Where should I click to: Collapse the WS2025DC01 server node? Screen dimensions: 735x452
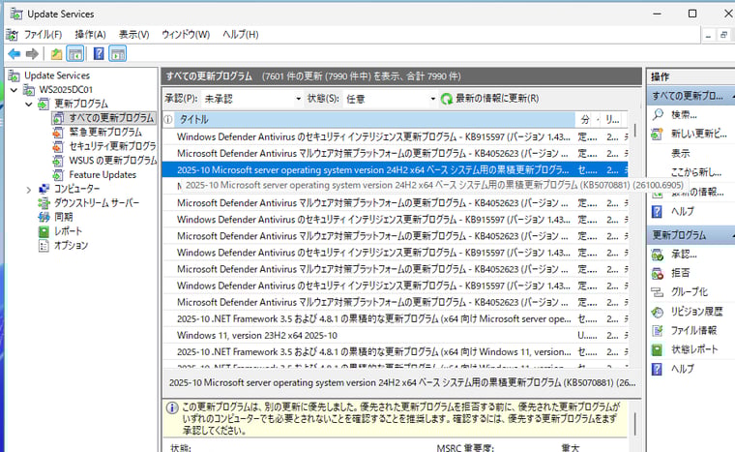(x=15, y=90)
